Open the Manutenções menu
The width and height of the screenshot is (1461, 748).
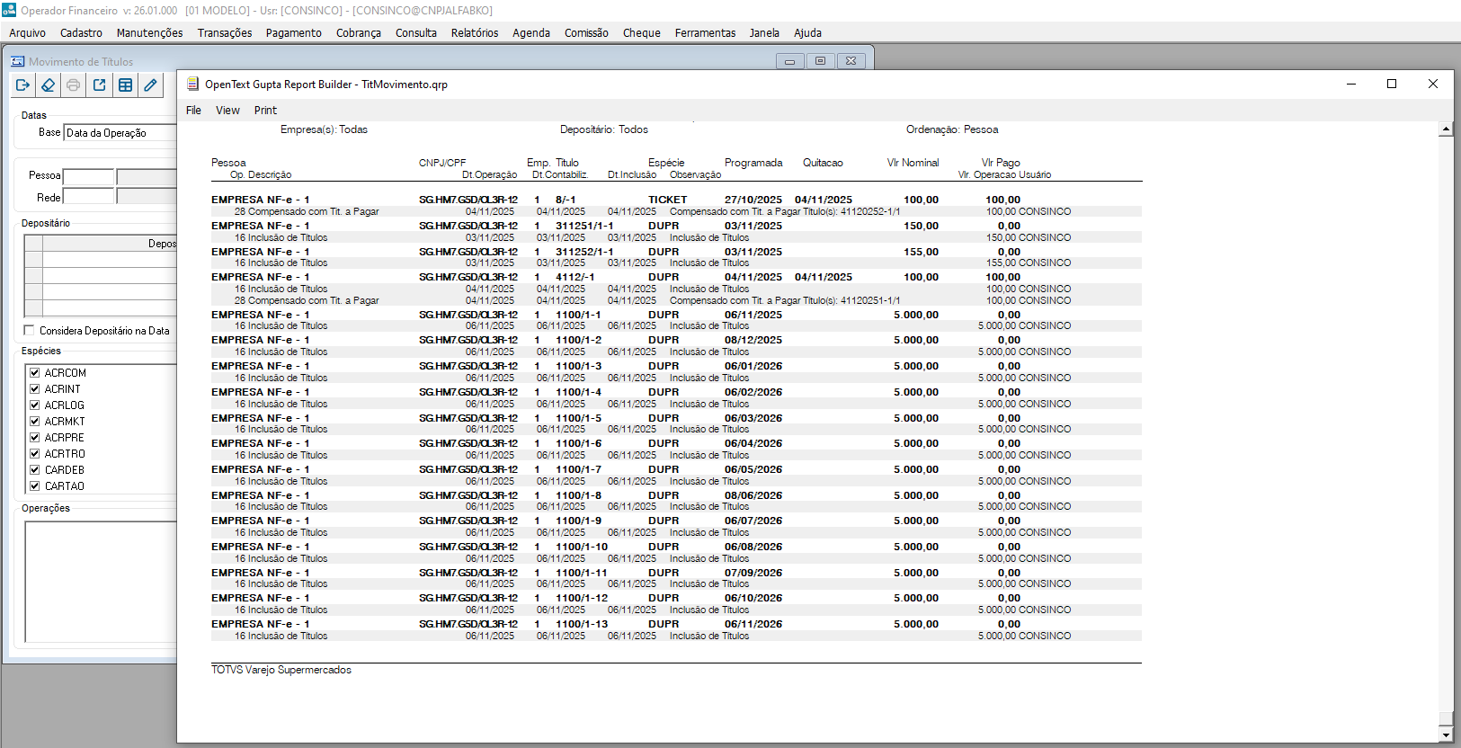(149, 33)
